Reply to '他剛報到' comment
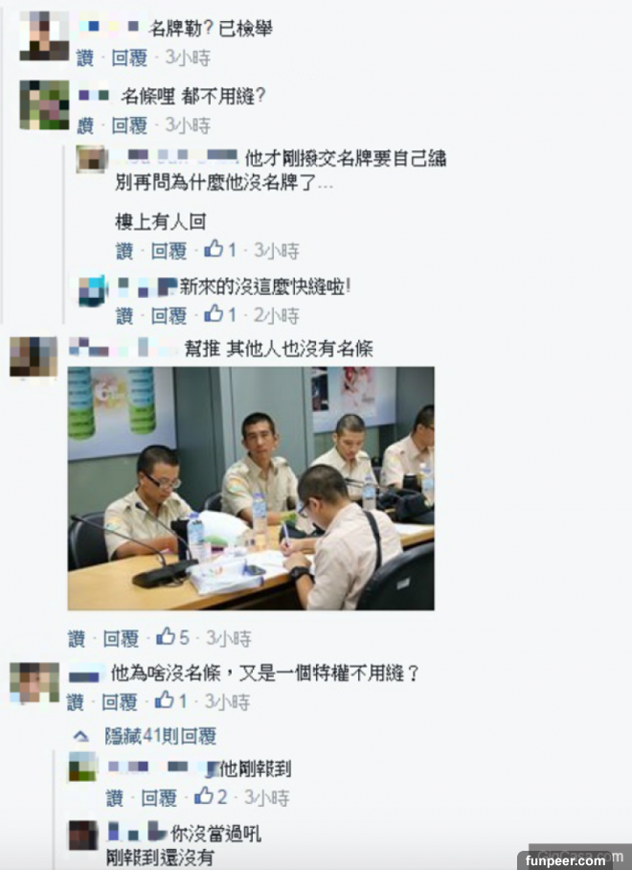 (x=159, y=798)
